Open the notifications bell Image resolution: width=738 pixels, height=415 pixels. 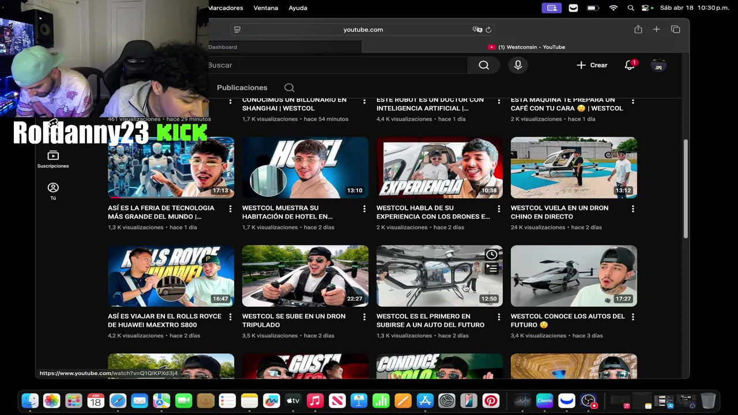(x=630, y=65)
